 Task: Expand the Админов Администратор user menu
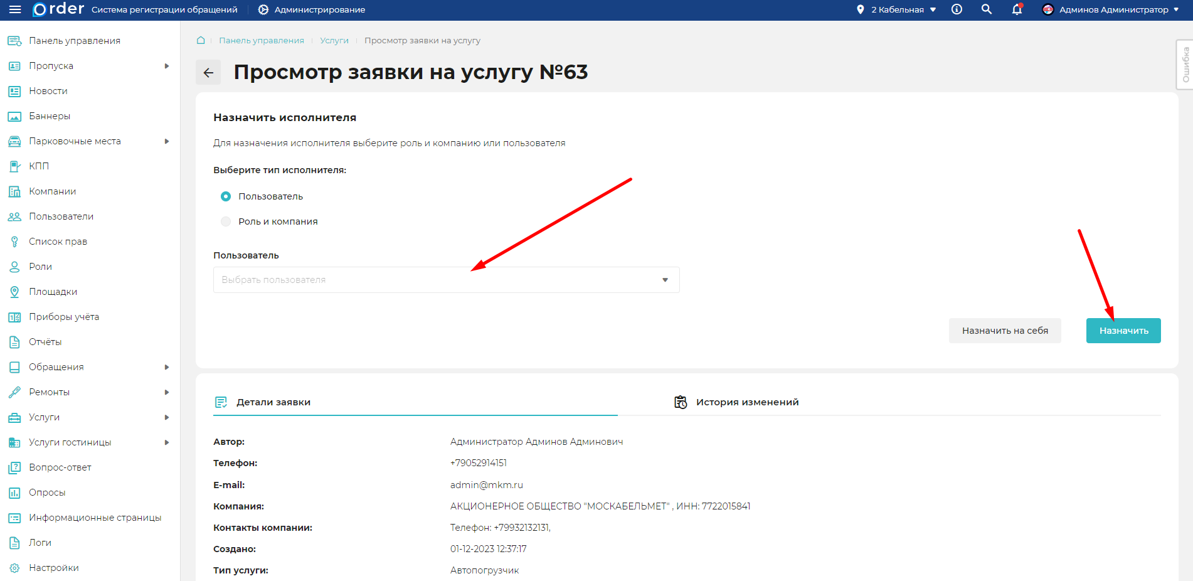coord(1111,9)
